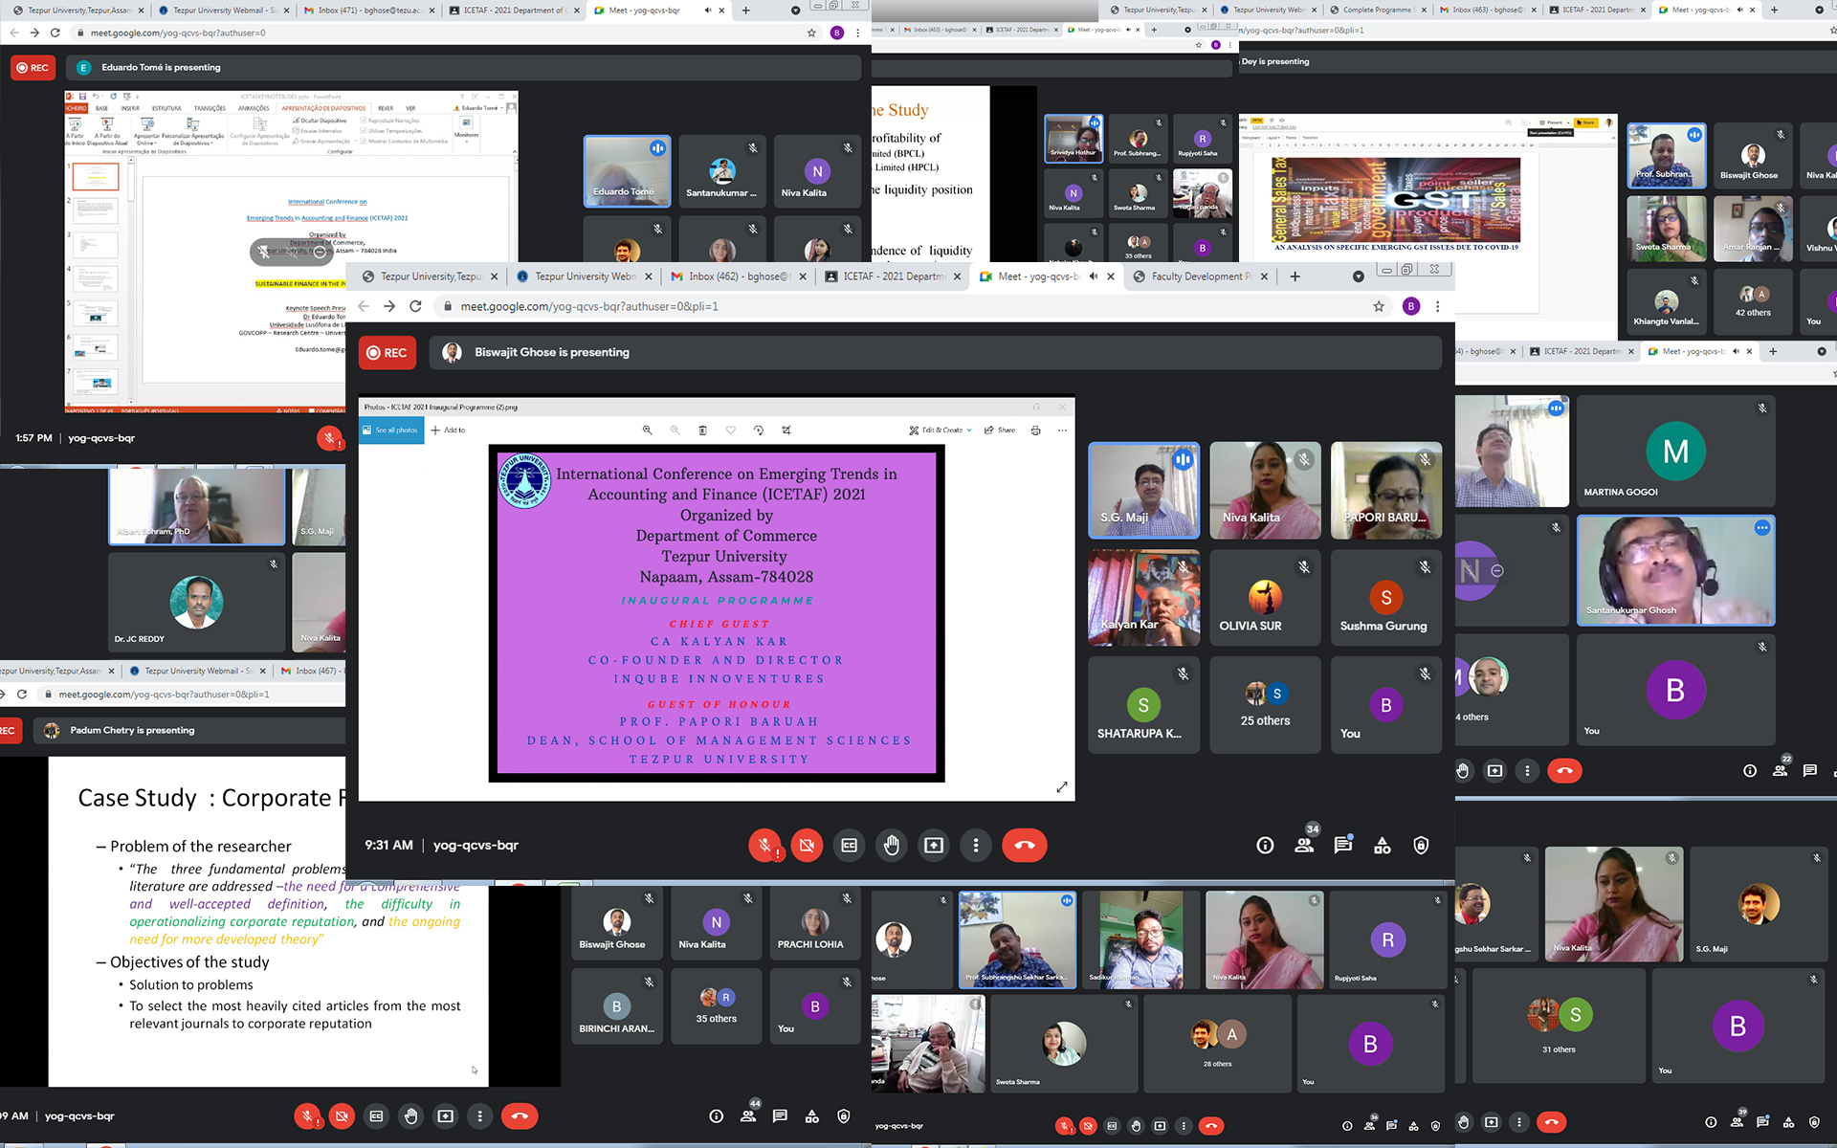Switch to Inbox (462) tab in central Chrome

tap(738, 276)
